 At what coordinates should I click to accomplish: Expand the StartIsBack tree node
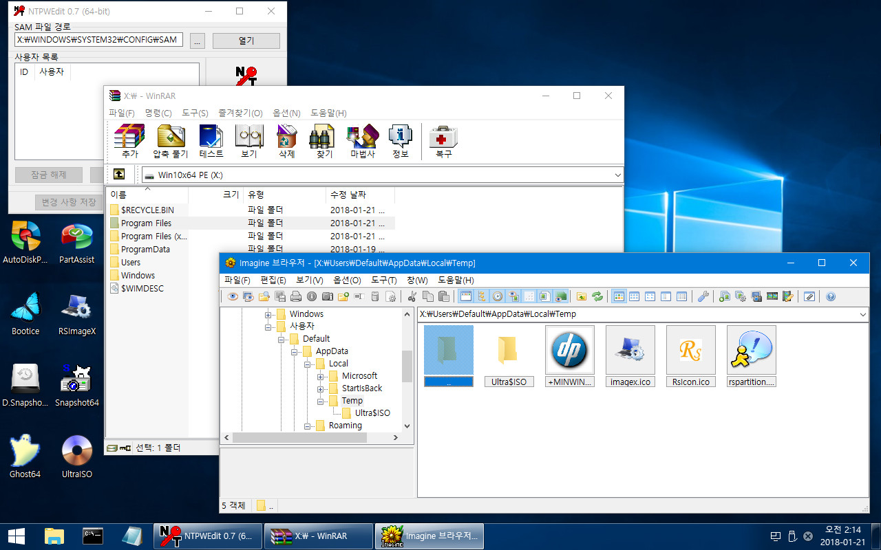(x=321, y=388)
